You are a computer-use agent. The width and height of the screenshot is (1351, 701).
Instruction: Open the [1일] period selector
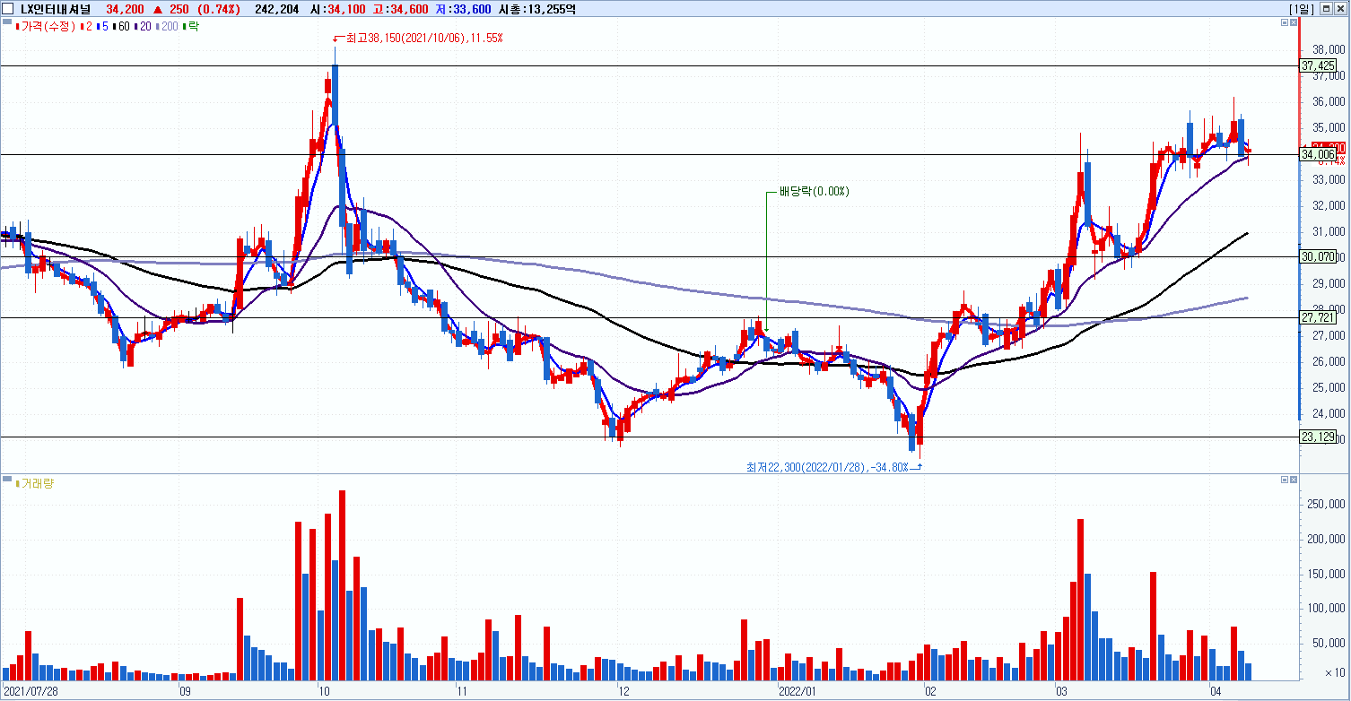pos(1302,8)
